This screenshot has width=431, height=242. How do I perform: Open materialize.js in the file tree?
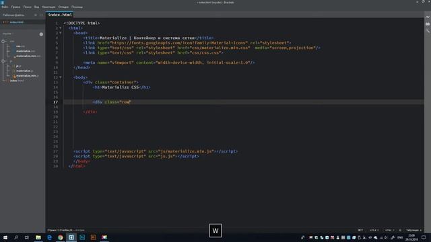24,71
